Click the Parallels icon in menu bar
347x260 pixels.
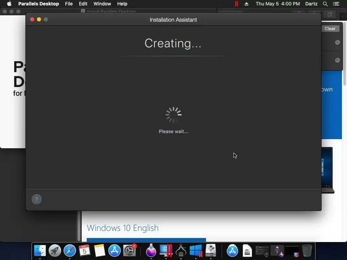click(236, 4)
